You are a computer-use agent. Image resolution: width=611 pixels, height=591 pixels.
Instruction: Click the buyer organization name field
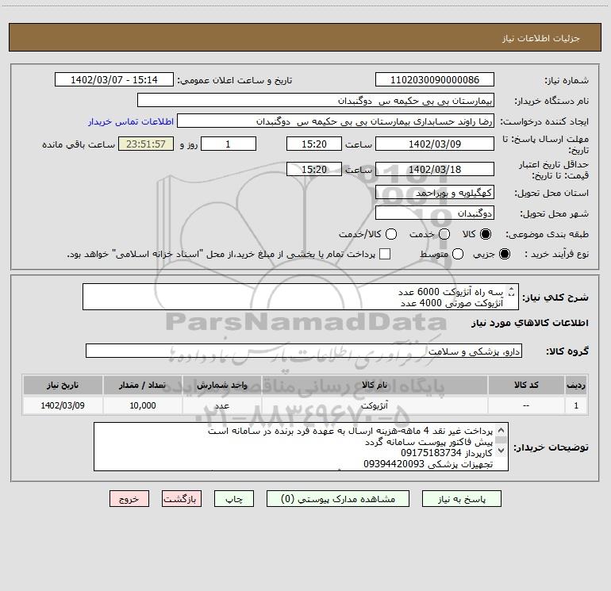(316, 100)
